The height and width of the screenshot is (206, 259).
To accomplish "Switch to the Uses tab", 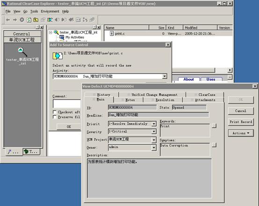I will click(x=211, y=79).
